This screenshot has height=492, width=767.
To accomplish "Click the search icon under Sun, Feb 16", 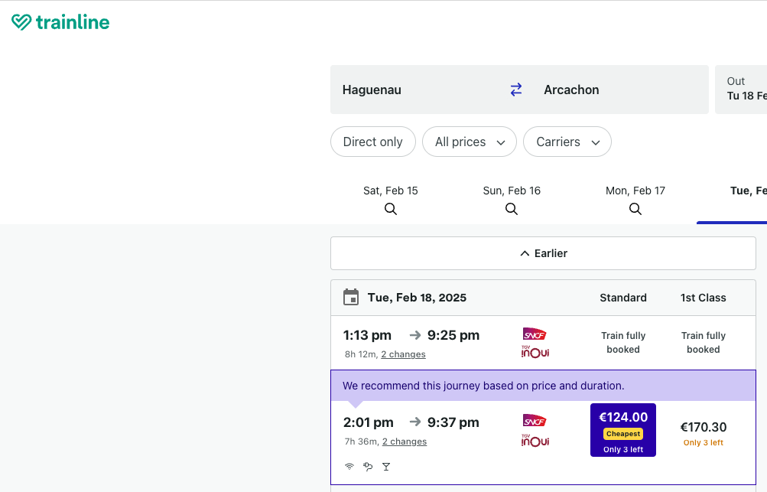I will pos(512,209).
